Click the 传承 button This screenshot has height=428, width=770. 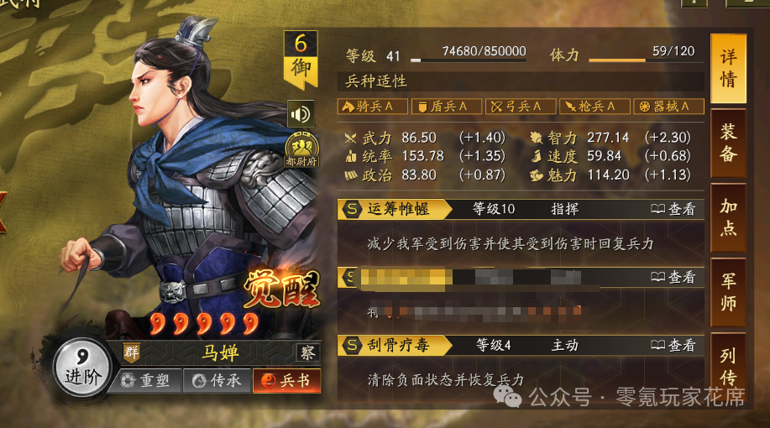[x=217, y=381]
